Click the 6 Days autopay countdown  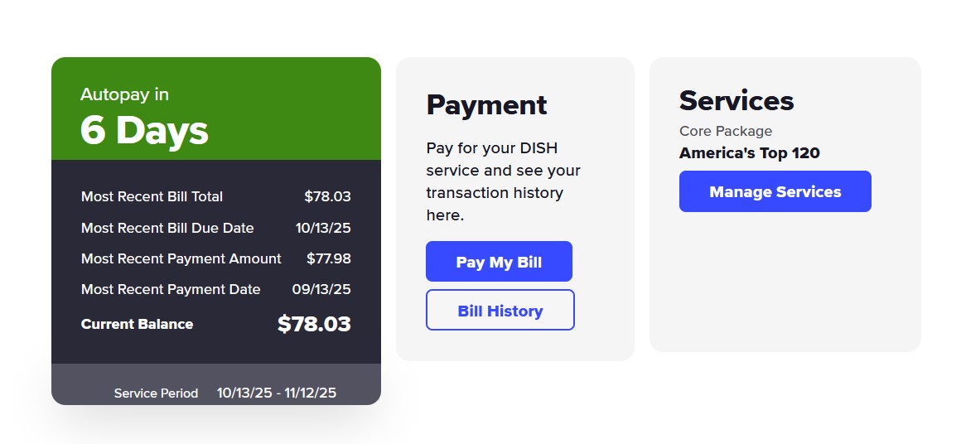144,130
